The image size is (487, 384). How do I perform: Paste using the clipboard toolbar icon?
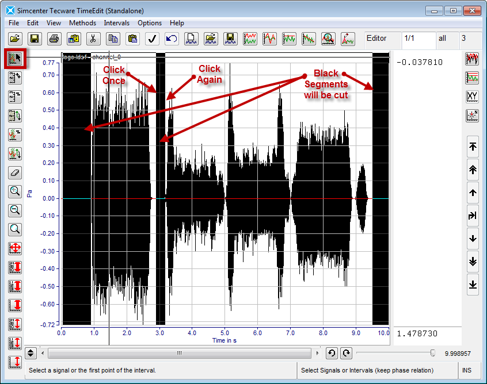point(132,39)
